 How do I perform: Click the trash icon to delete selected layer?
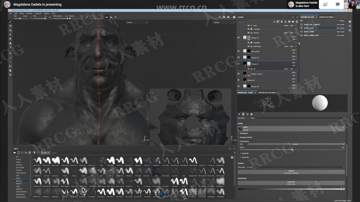(297, 22)
